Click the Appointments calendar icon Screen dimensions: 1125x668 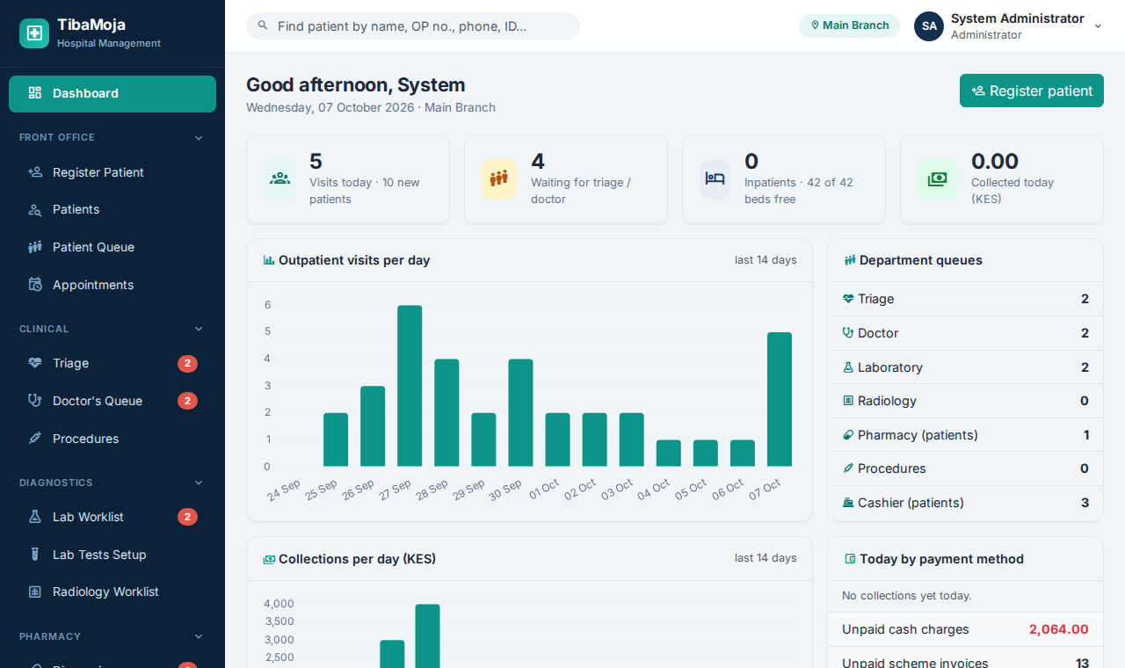click(x=35, y=285)
